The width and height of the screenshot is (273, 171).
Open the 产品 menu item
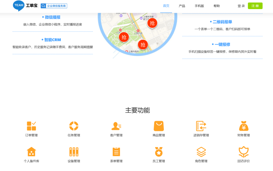click(x=182, y=6)
